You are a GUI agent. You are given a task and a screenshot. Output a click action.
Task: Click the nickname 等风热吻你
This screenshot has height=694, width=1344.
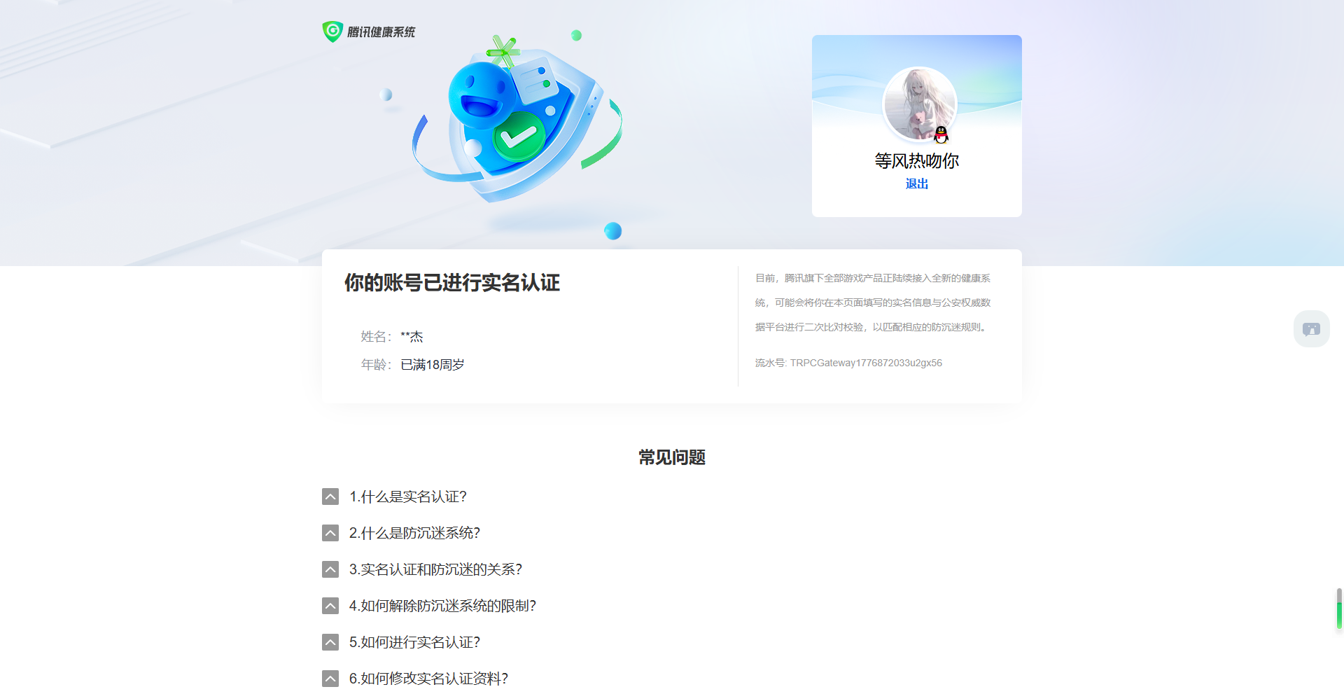(x=917, y=160)
